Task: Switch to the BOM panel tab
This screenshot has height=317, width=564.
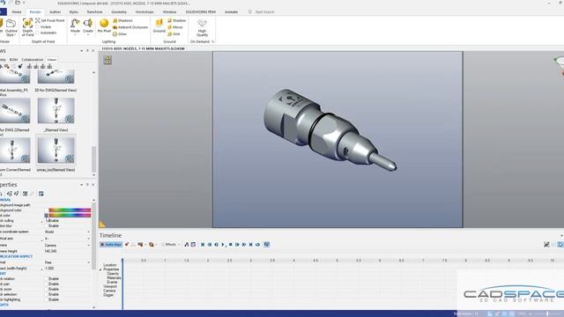Action: (14, 60)
